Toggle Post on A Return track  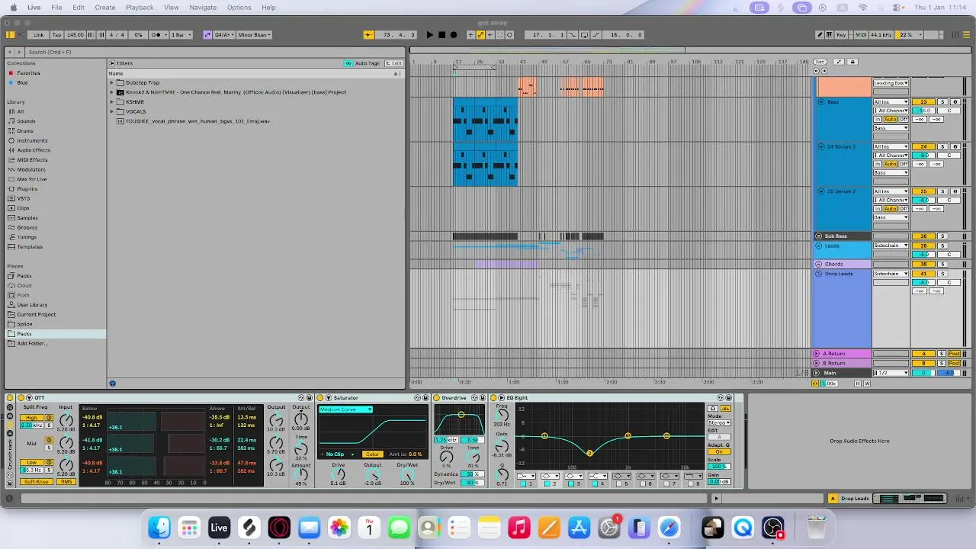(x=954, y=354)
